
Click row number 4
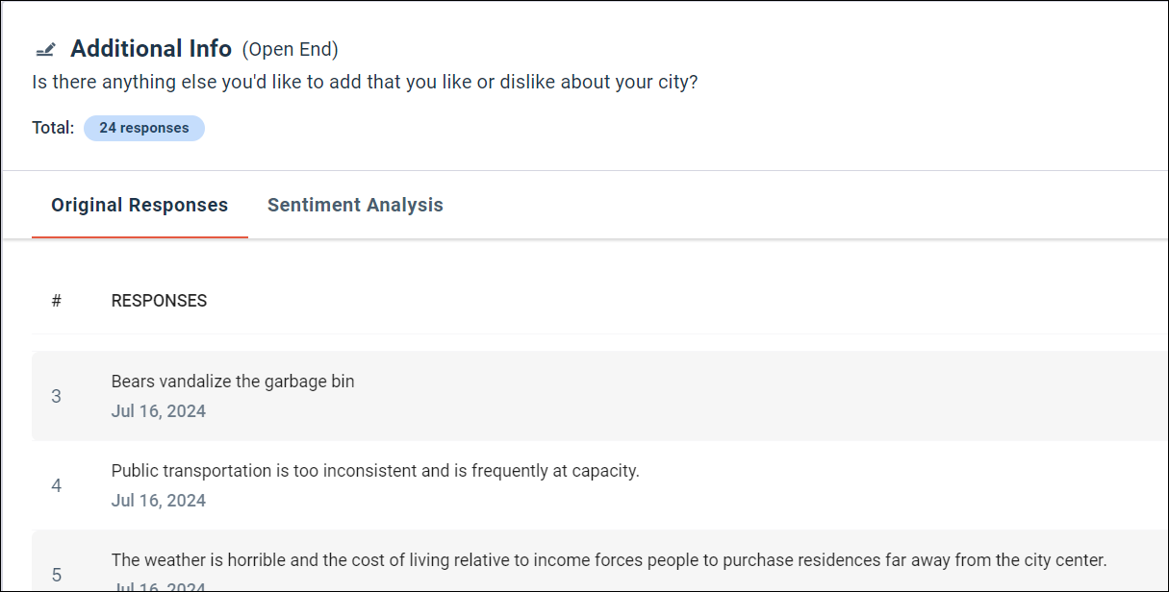pyautogui.click(x=56, y=485)
